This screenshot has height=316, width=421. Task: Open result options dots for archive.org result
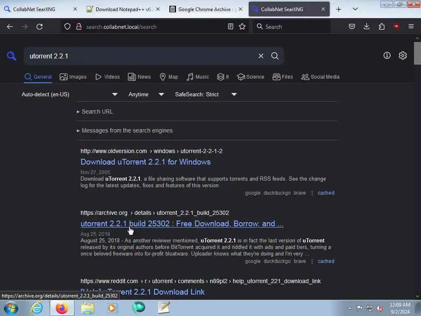(312, 261)
